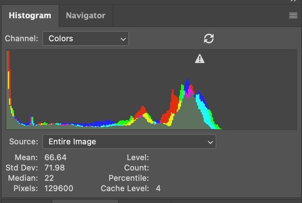This screenshot has width=302, height=203.
Task: Switch to the Navigator tab
Action: (86, 16)
